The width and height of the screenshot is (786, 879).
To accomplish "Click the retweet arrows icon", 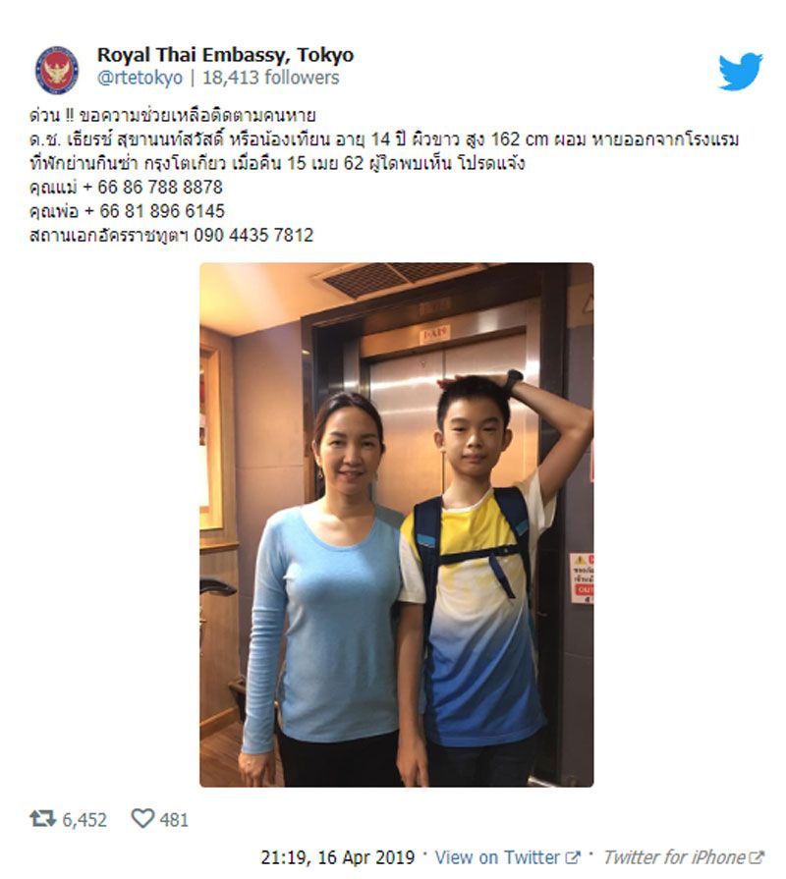I will pyautogui.click(x=42, y=818).
